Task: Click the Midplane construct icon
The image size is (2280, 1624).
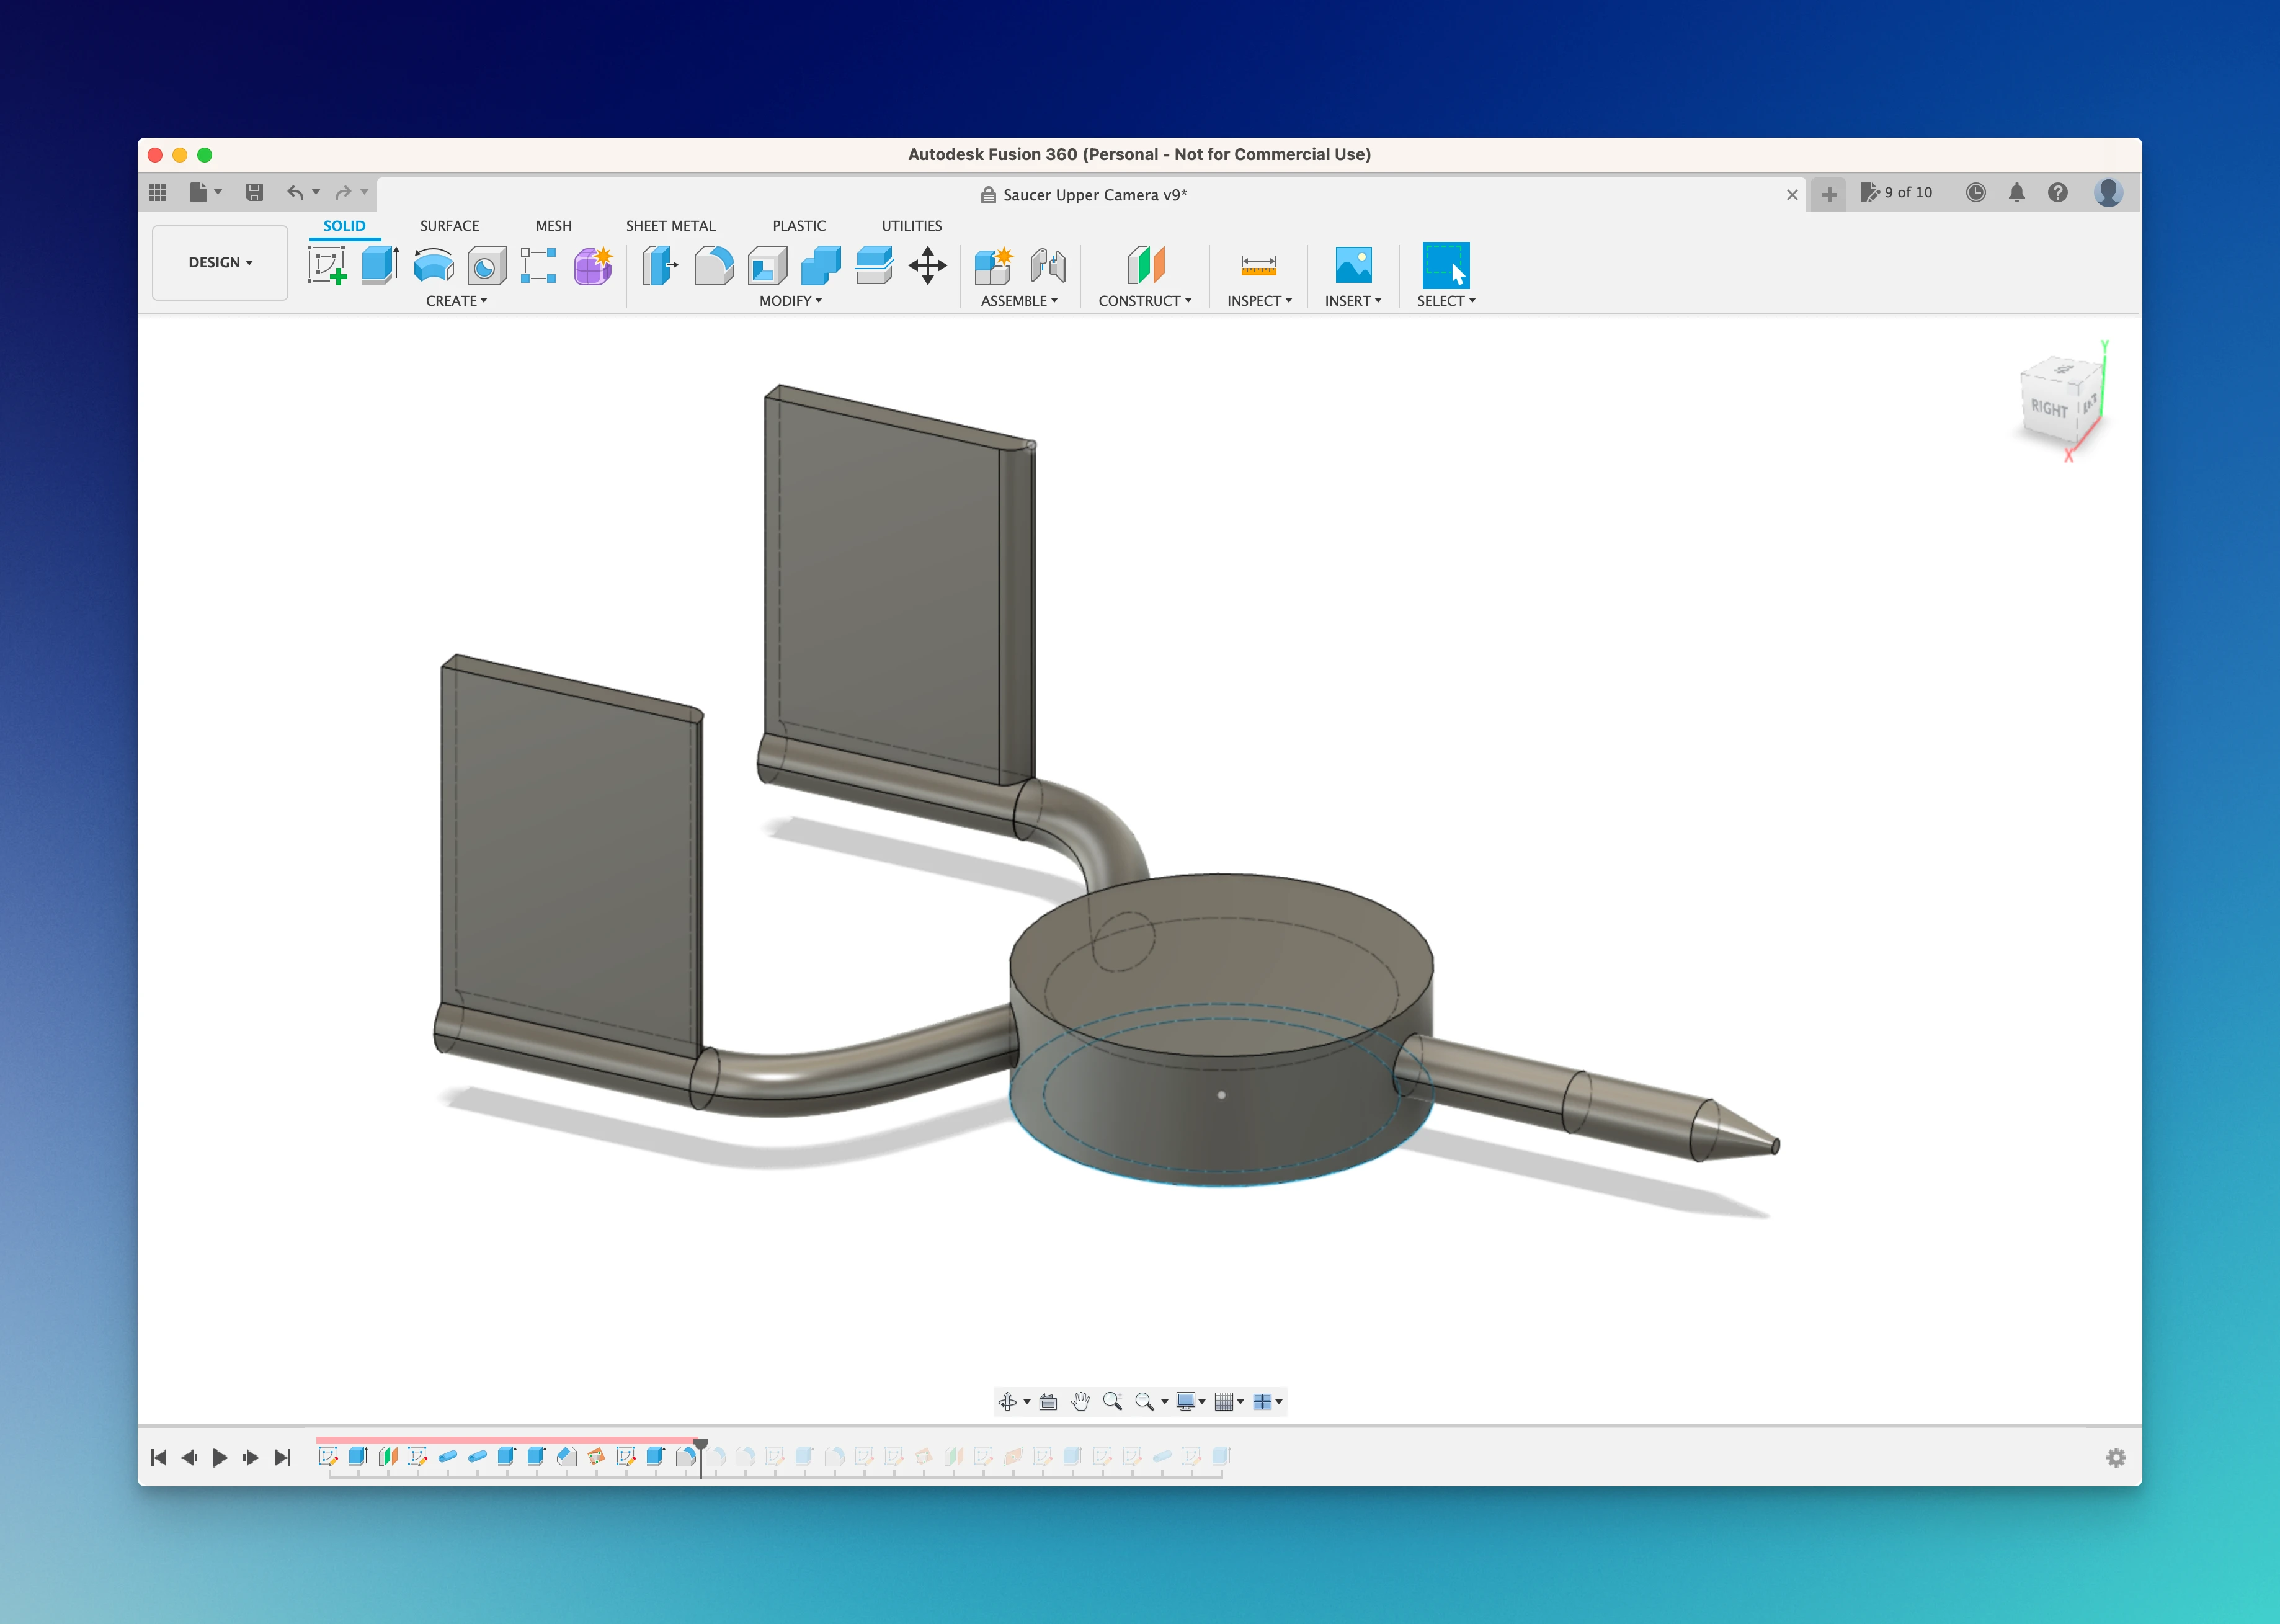Action: [1146, 265]
